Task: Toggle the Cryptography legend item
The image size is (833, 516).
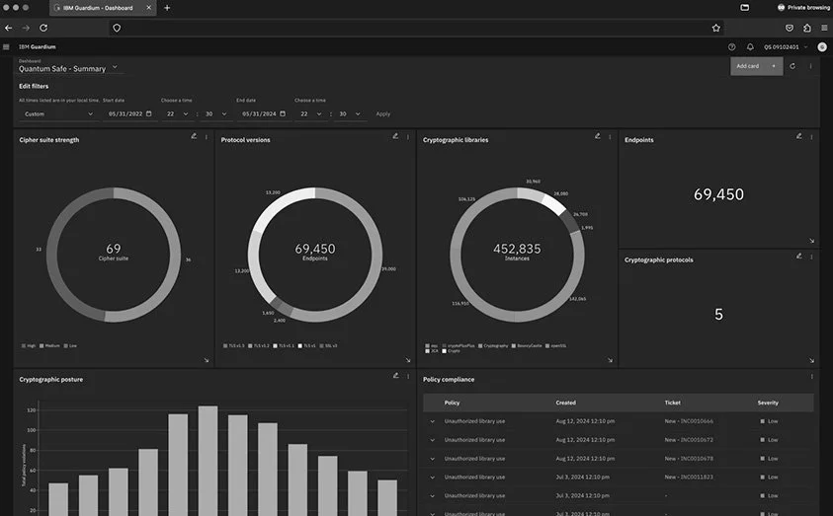Action: pos(493,345)
